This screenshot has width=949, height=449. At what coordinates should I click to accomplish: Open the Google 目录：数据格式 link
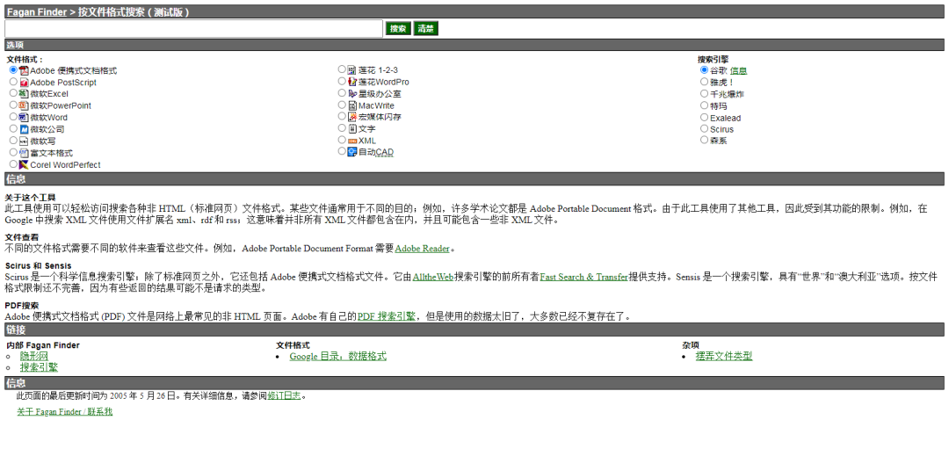pos(337,357)
